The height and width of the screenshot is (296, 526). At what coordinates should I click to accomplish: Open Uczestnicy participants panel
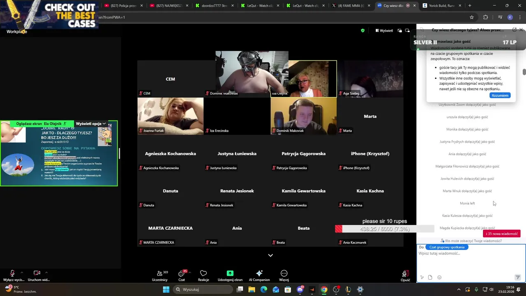[x=159, y=276]
